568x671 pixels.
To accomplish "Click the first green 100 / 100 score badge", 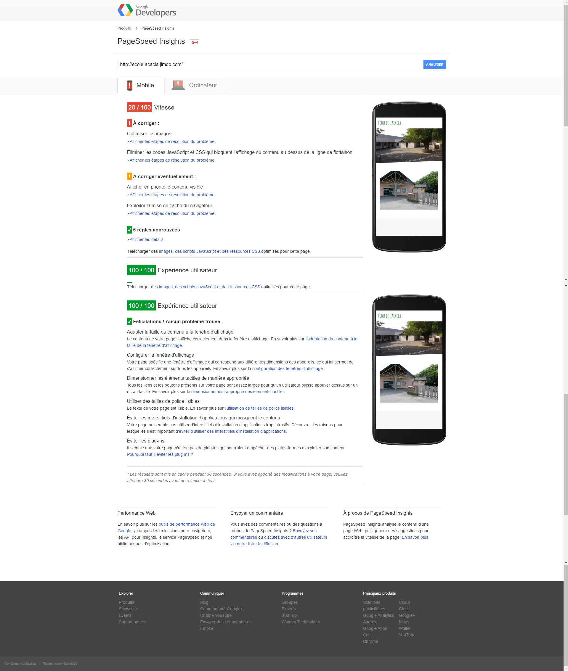I will tap(141, 270).
